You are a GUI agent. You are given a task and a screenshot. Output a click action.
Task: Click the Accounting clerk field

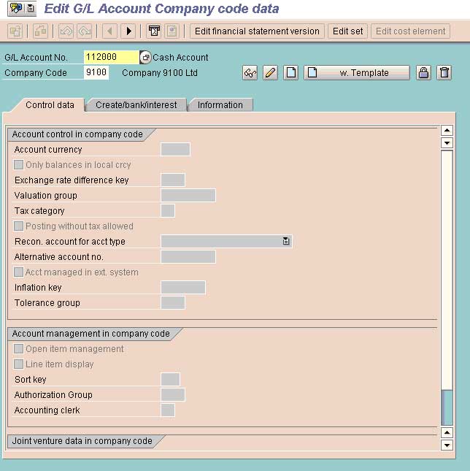(x=168, y=410)
